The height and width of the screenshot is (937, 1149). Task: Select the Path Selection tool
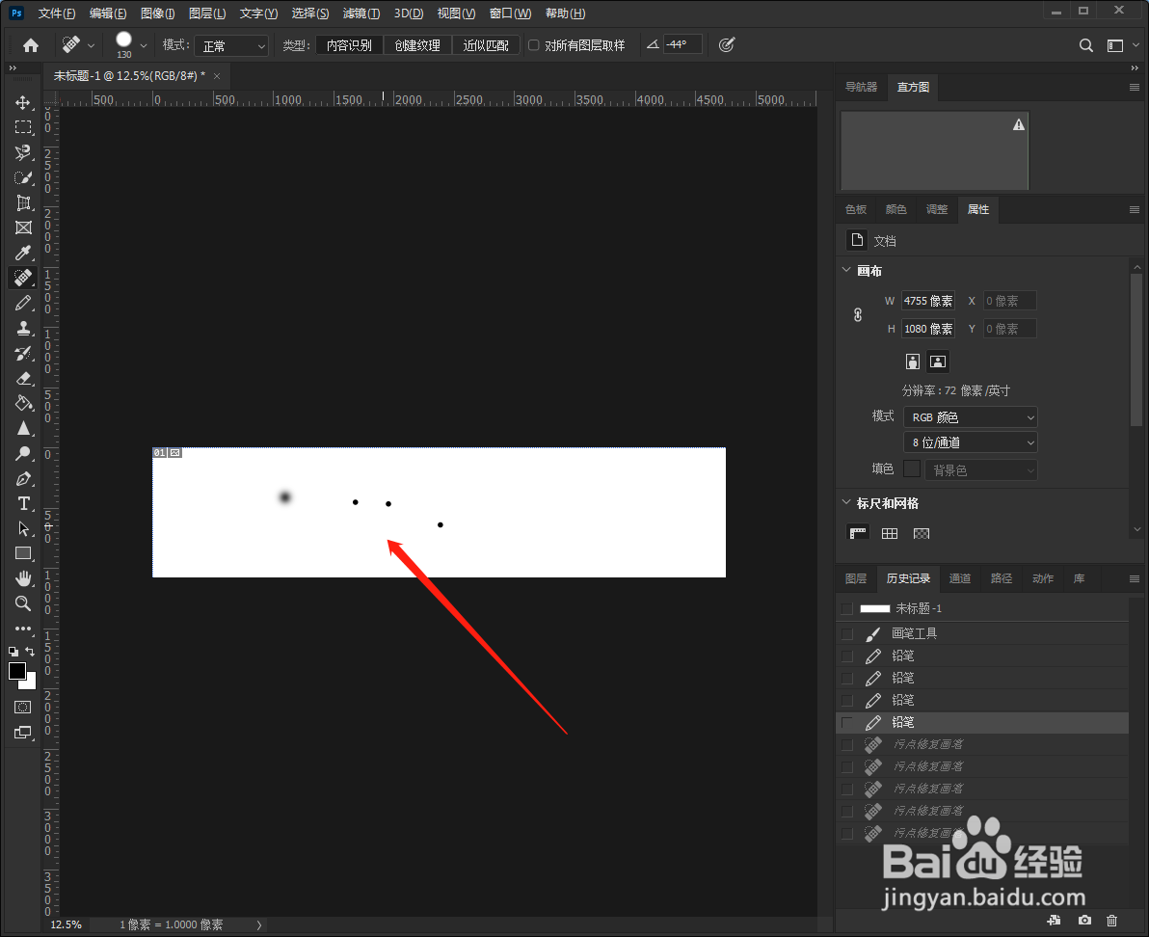pyautogui.click(x=23, y=528)
